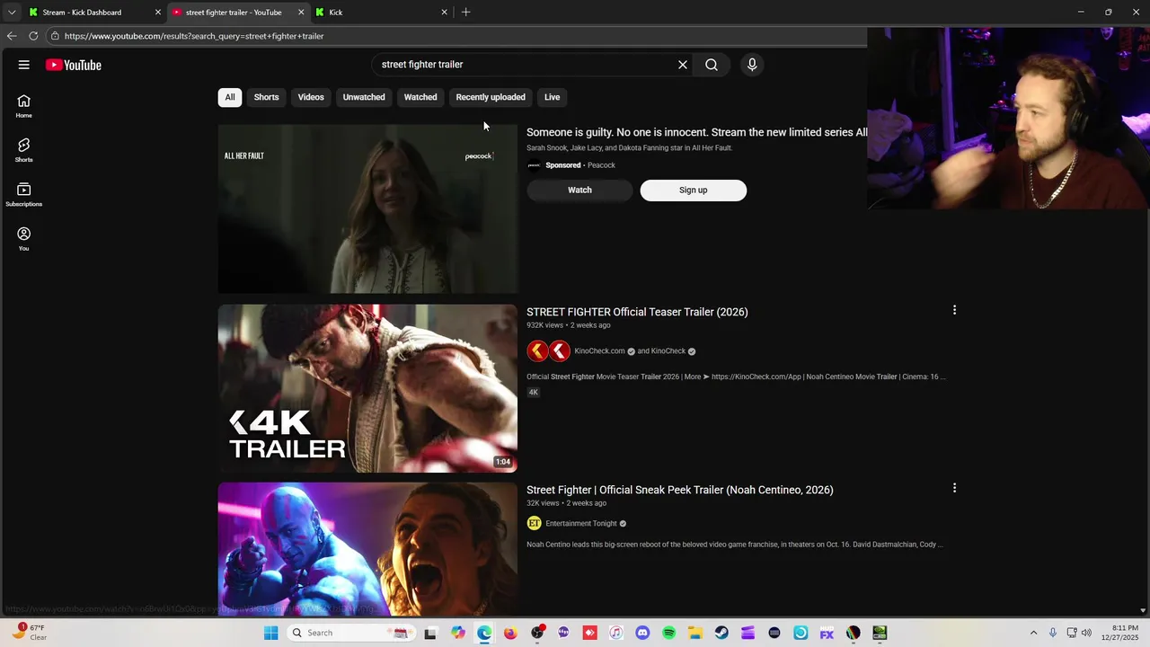Play the 4K Trailer thumbnail
Viewport: 1150px width, 647px height.
[x=367, y=388]
